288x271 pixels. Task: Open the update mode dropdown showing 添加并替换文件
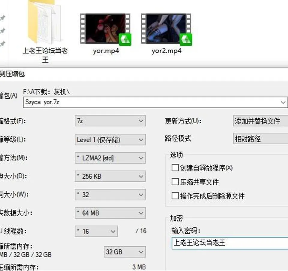click(x=260, y=121)
